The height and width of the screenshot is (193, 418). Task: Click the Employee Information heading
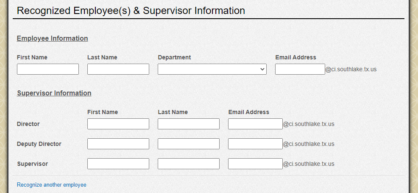click(52, 38)
